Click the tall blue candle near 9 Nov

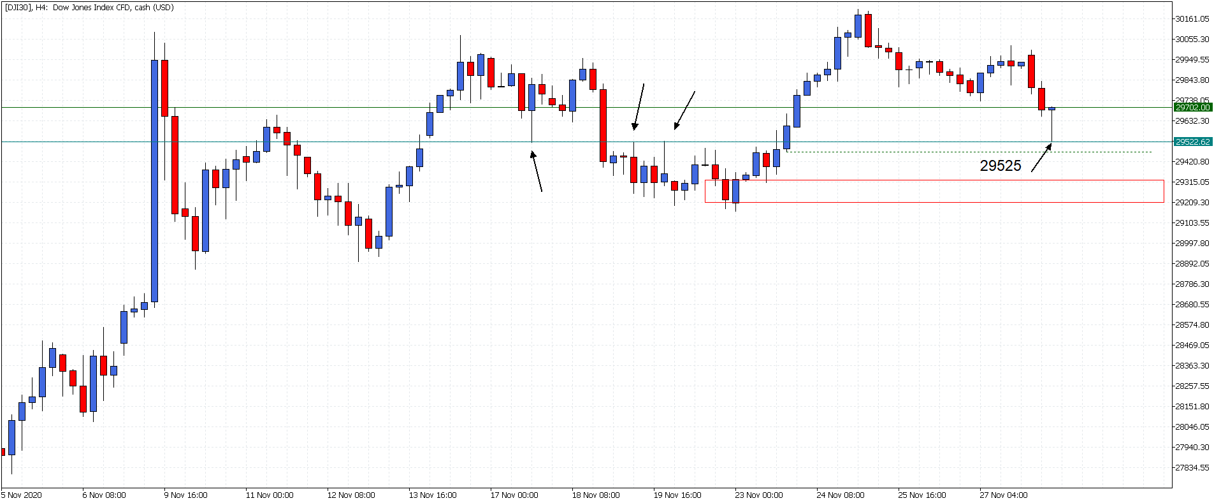154,180
